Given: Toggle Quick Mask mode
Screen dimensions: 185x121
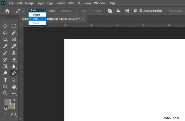Looking at the screenshot, I should (x=5, y=114).
